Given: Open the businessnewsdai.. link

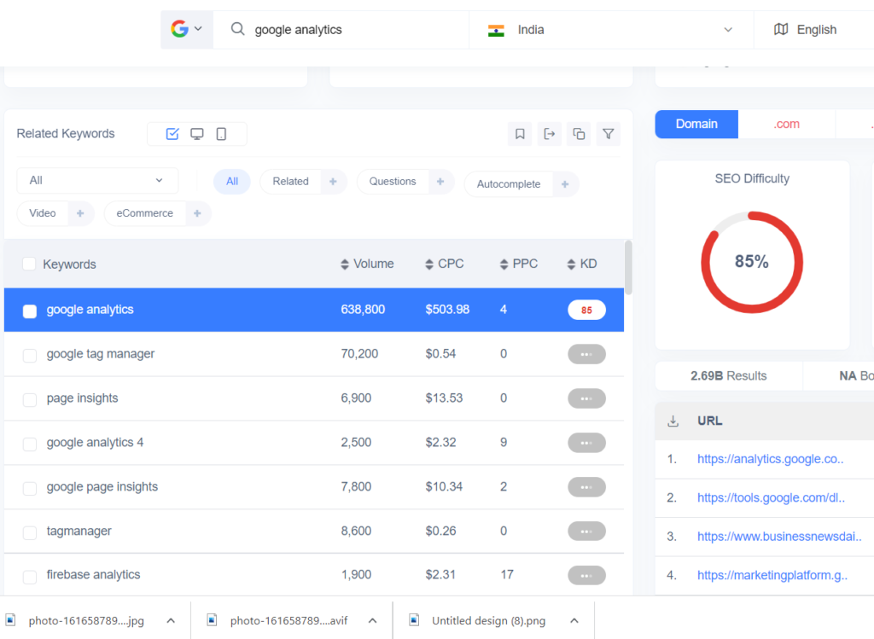Looking at the screenshot, I should point(779,537).
